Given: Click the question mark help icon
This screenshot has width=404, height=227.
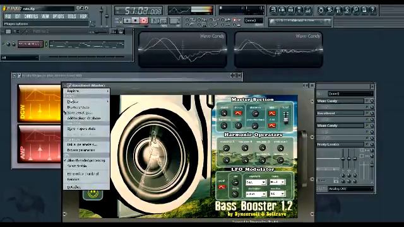Looking at the screenshot, I should click(x=373, y=10).
